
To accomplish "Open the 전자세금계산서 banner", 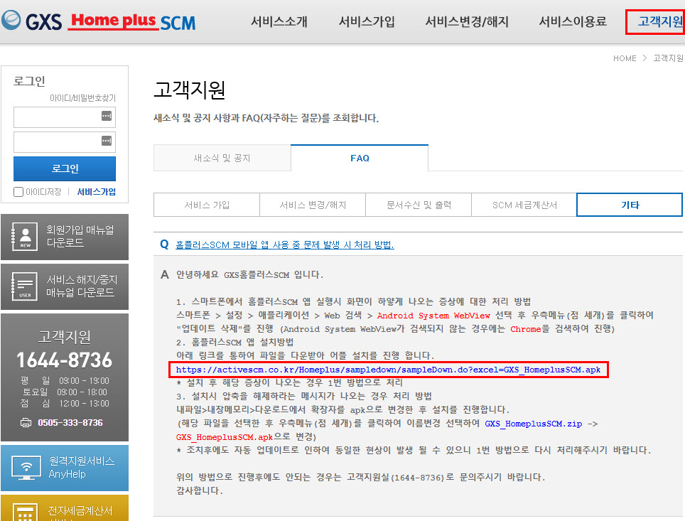I will (65, 508).
